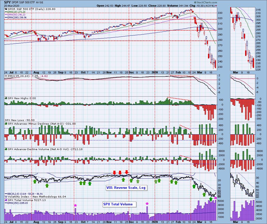
Task: Click the first green up arrow under early August VIX
Action: [35, 181]
